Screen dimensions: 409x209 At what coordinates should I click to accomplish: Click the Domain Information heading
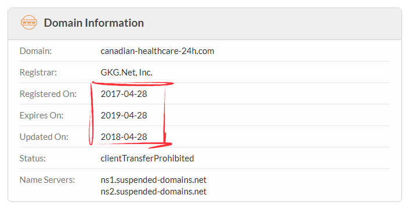click(x=93, y=23)
